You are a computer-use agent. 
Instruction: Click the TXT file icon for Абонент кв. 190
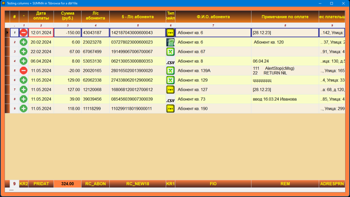(170, 108)
